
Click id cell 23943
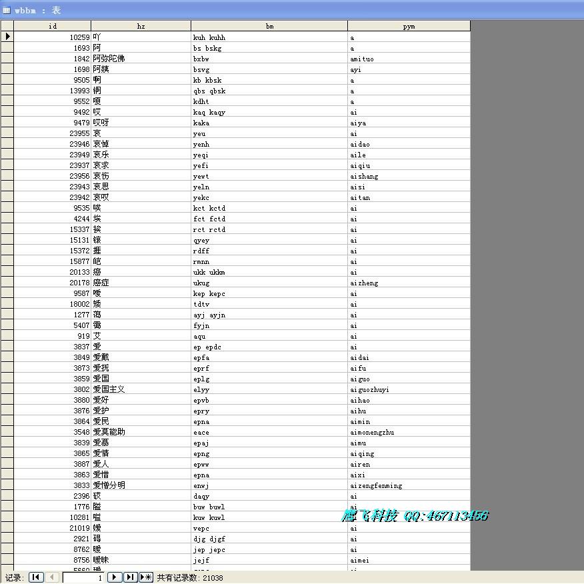53,187
